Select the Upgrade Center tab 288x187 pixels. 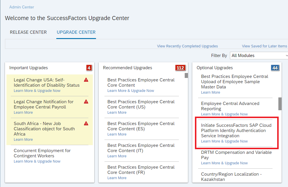[76, 32]
